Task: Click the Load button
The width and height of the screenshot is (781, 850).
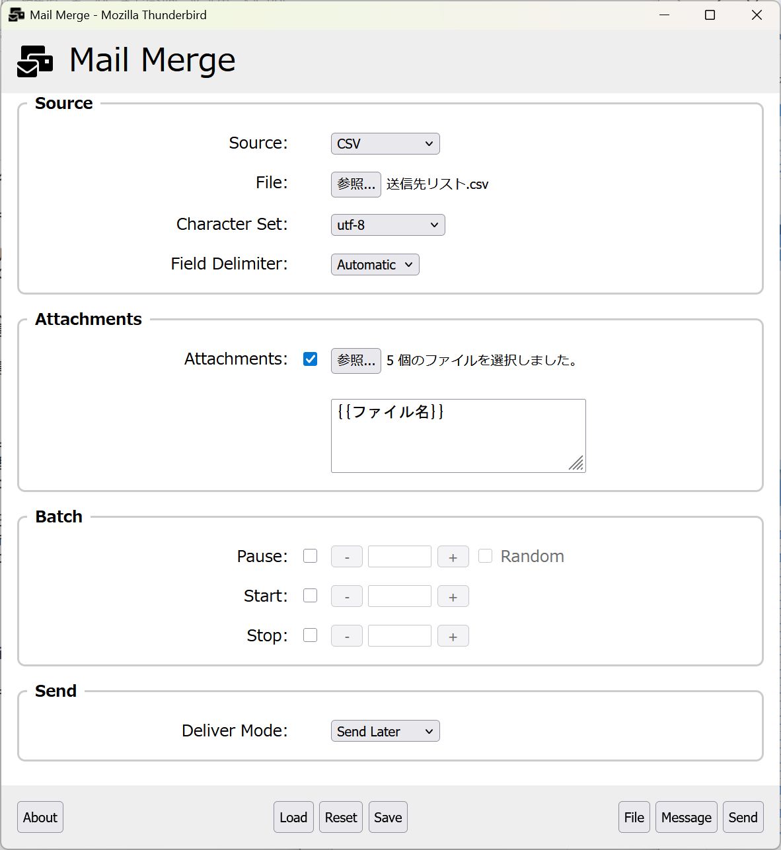Action: [x=293, y=818]
